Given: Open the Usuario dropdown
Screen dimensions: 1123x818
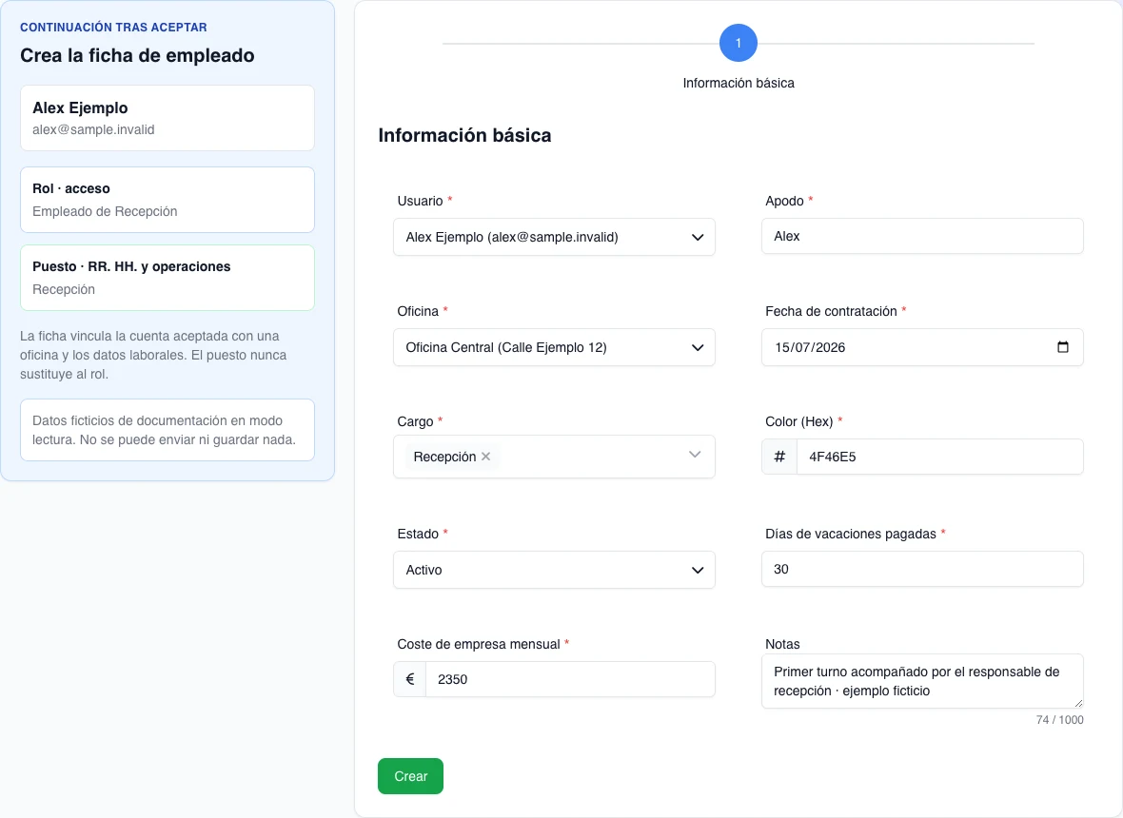Looking at the screenshot, I should click(x=554, y=237).
